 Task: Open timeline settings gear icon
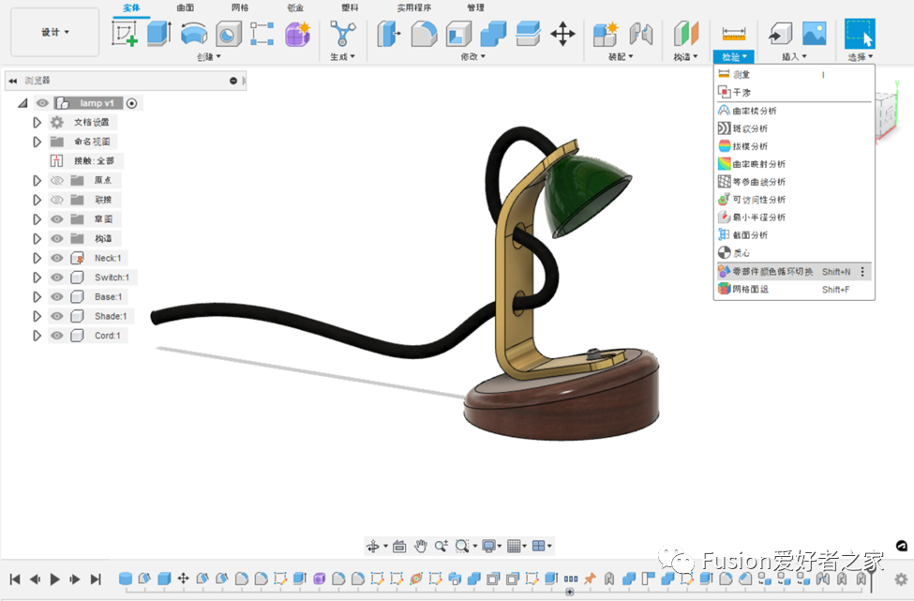tap(901, 579)
